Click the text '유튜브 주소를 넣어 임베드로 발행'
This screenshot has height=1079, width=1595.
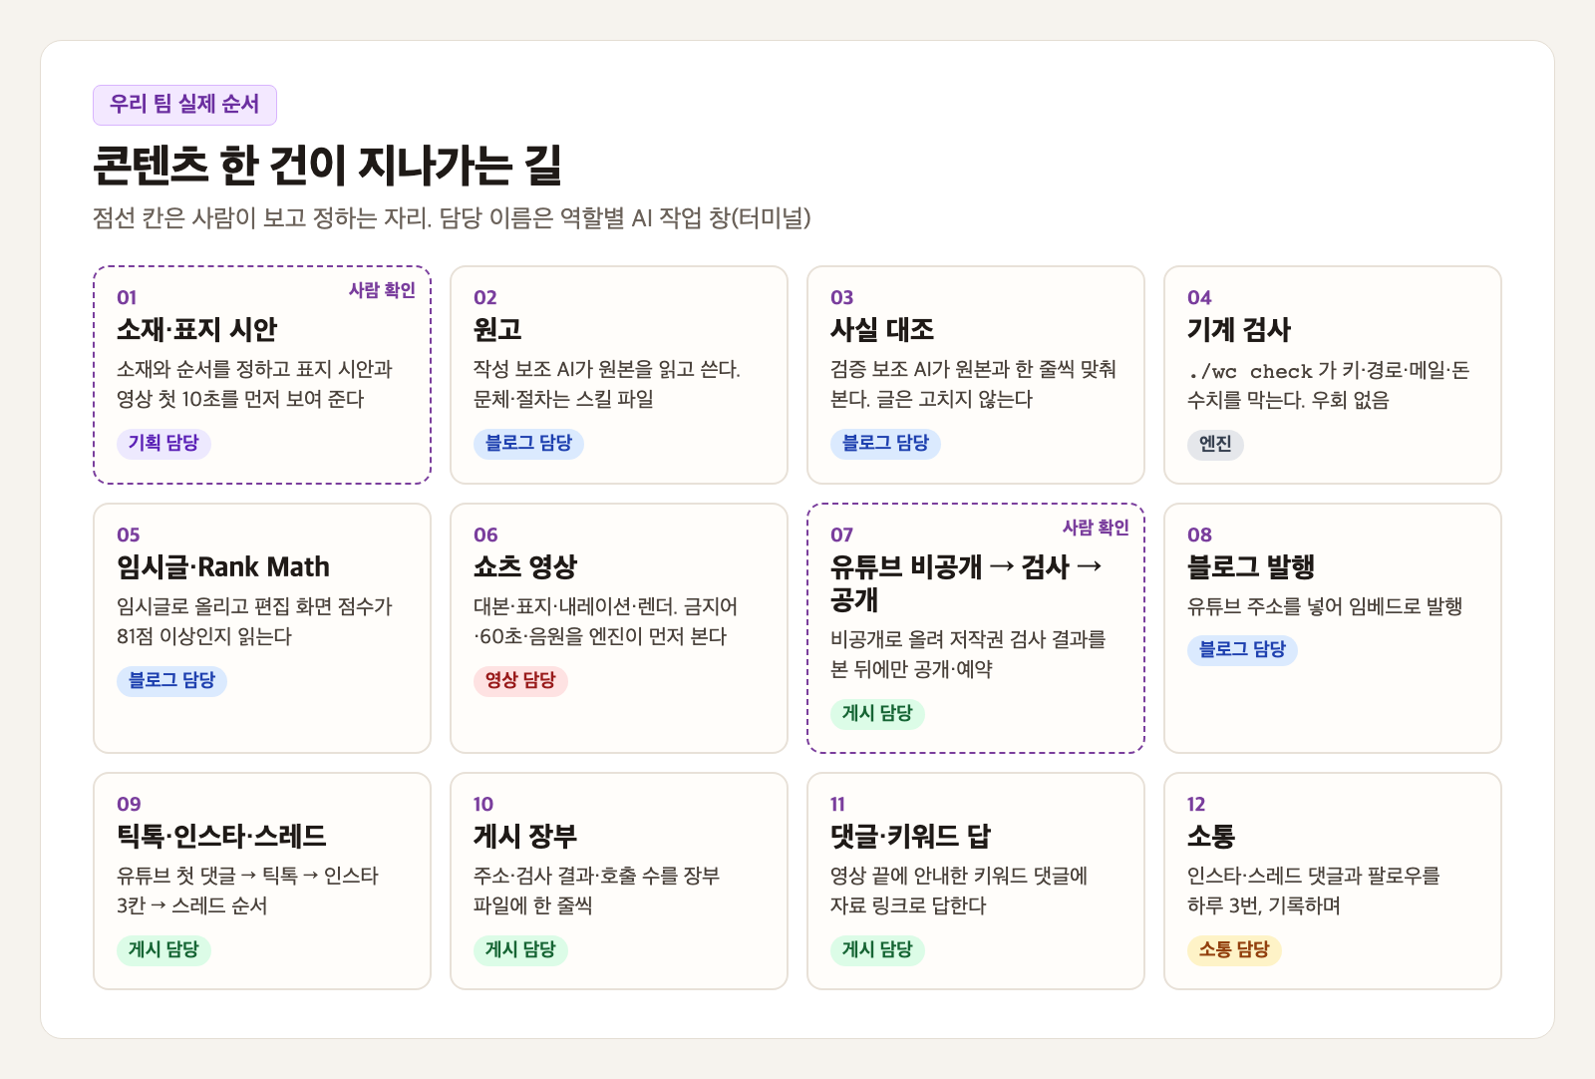click(1325, 606)
